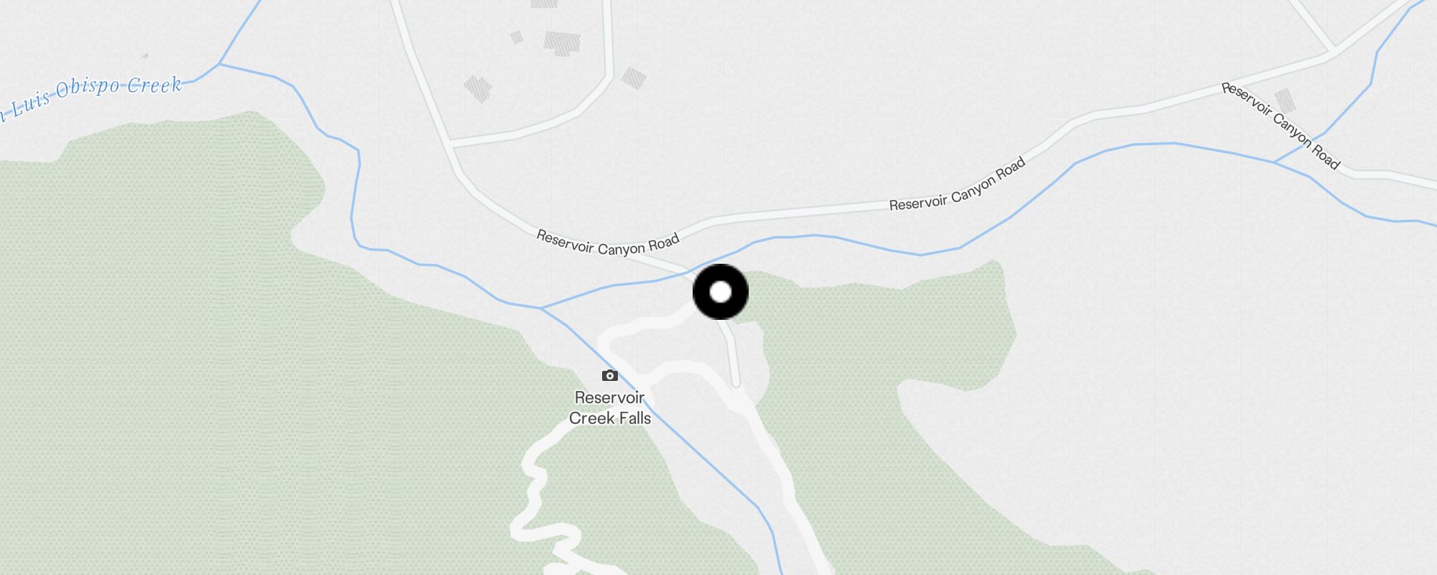Select the camera icon above Reservoir Creek Falls
The height and width of the screenshot is (575, 1437).
coord(609,375)
